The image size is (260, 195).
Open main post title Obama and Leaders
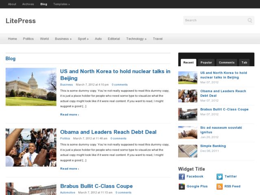pyautogui.click(x=108, y=132)
